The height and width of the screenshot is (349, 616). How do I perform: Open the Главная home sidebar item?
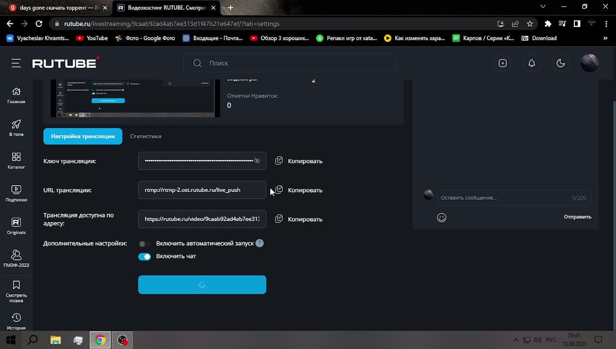click(16, 95)
